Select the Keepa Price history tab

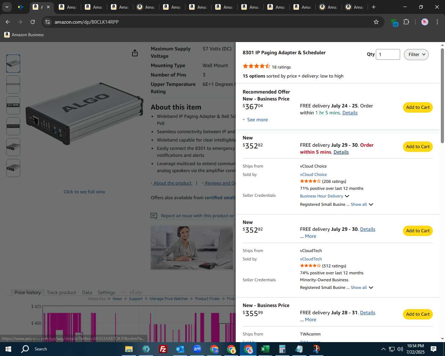pyautogui.click(x=27, y=292)
